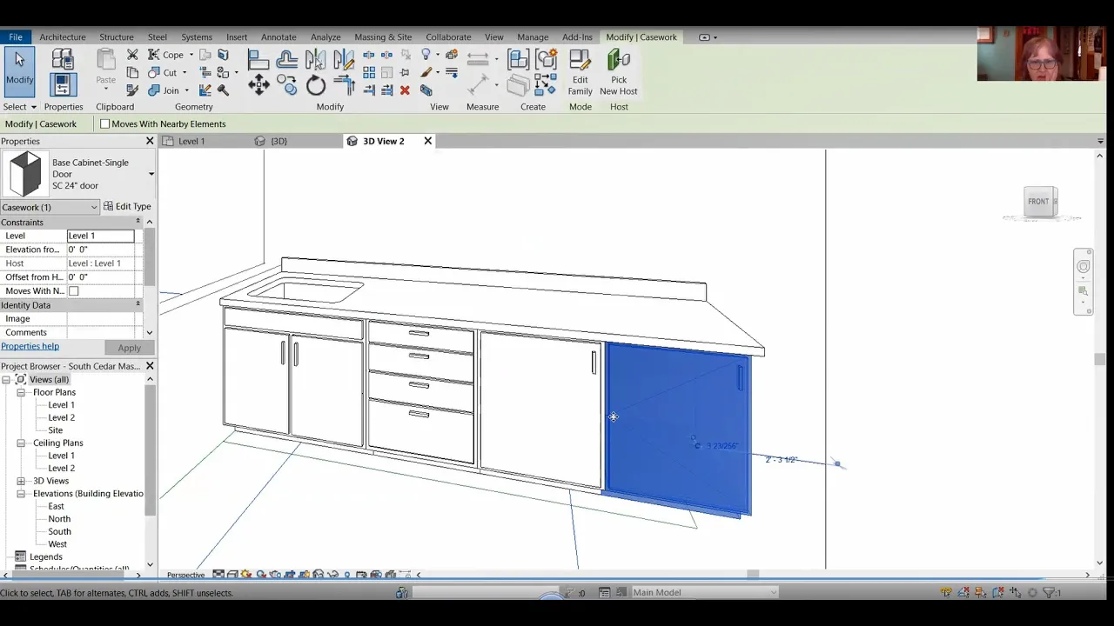This screenshot has width=1114, height=626.
Task: Open Type Properties icon above Properties
Action: point(63,57)
